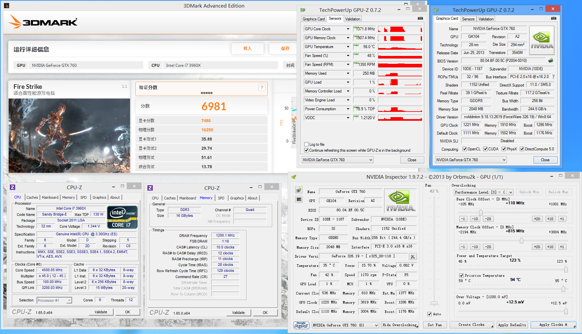Toggle the PhysX checkbox in GPU-Z

tap(504, 149)
